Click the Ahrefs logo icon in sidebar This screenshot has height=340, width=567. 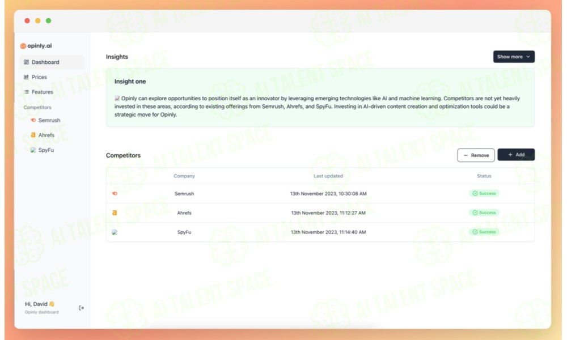click(33, 135)
